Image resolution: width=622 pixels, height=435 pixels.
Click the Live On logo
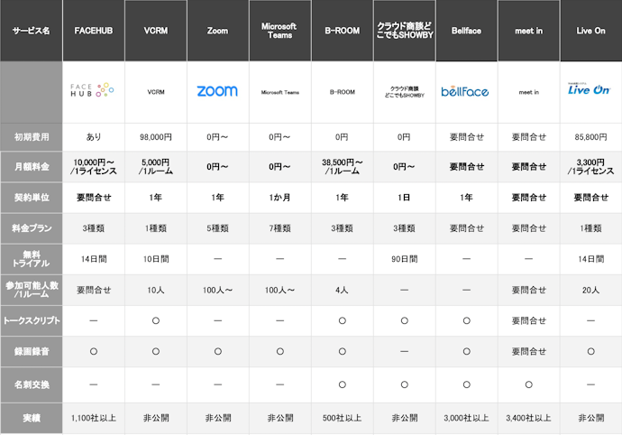pyautogui.click(x=590, y=89)
